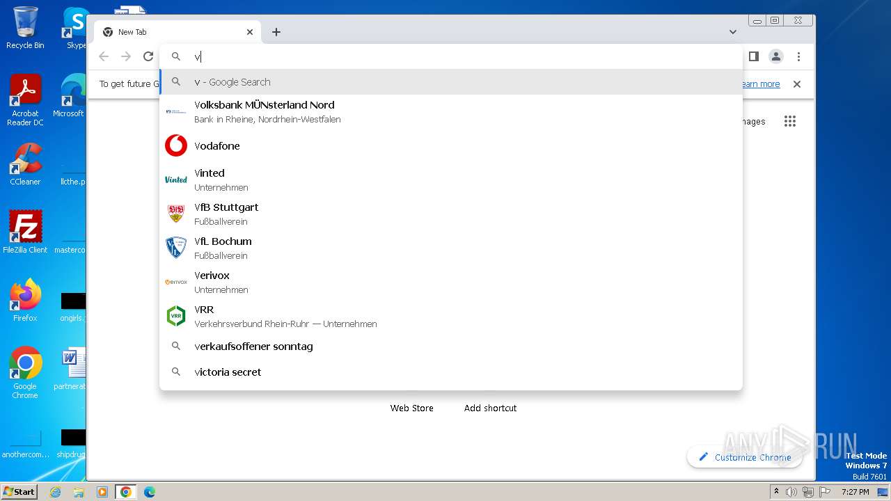The image size is (891, 501).
Task: Click the VfB Stuttgart crest icon
Action: click(176, 214)
